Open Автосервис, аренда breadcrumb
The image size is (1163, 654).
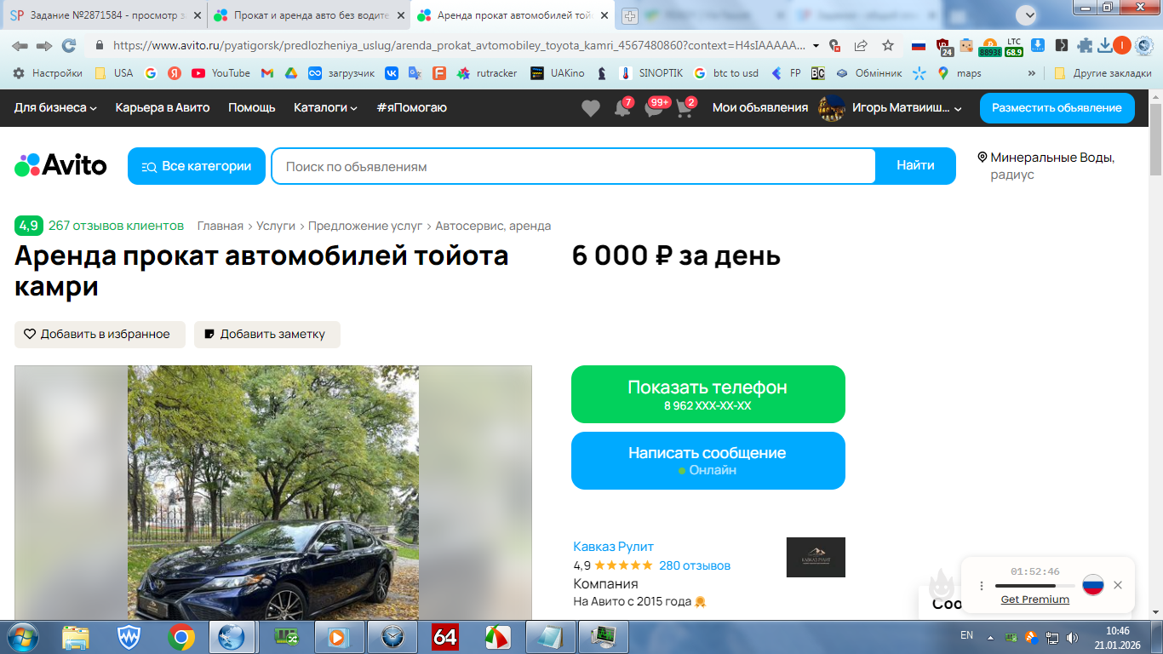(x=493, y=226)
